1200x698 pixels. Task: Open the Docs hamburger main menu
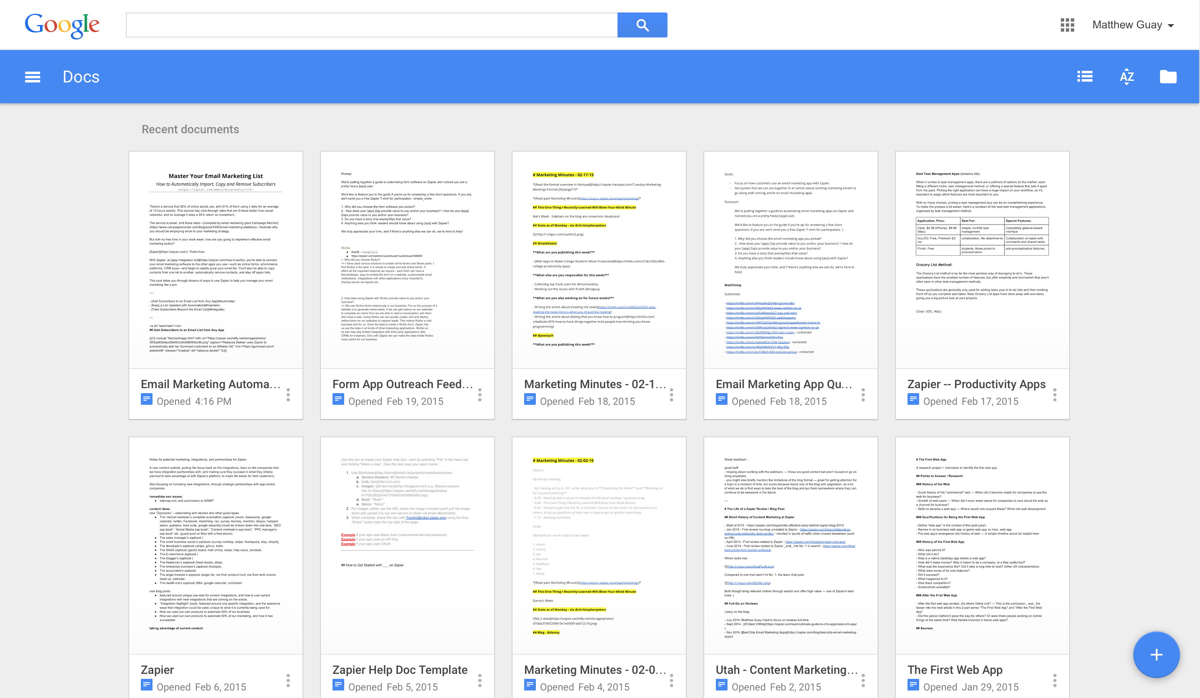click(x=32, y=77)
